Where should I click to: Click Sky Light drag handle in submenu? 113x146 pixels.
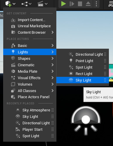pos(105,80)
